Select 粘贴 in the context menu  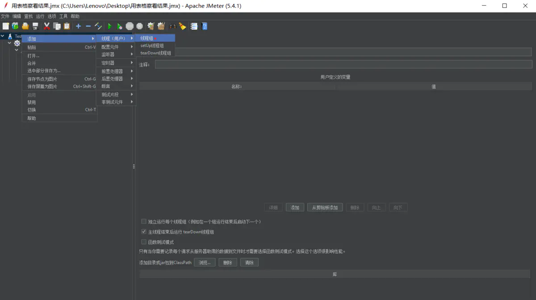click(x=59, y=47)
